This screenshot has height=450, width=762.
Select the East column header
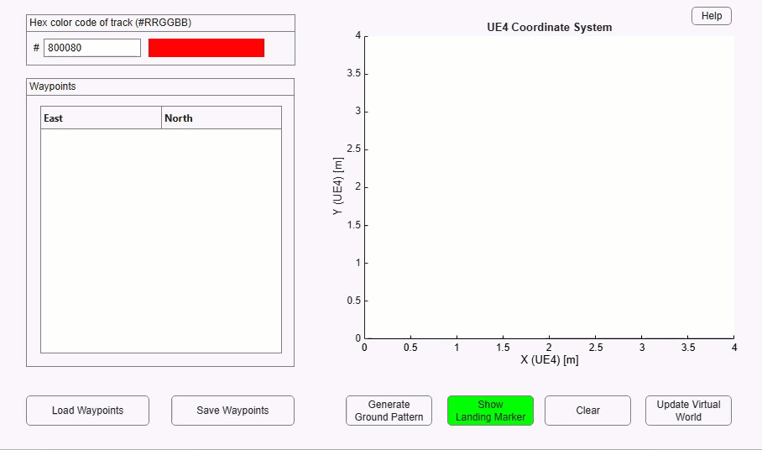coord(101,118)
